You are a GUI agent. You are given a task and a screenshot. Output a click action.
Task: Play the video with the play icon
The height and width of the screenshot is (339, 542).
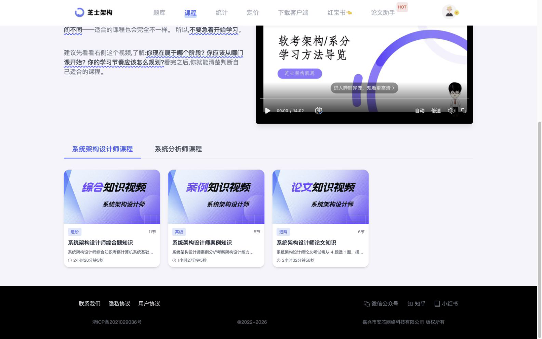click(x=268, y=111)
